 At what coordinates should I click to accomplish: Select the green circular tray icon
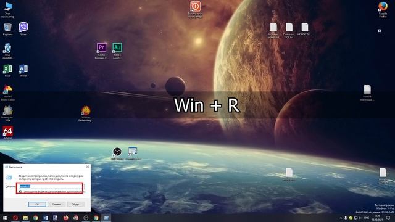pyautogui.click(x=351, y=218)
